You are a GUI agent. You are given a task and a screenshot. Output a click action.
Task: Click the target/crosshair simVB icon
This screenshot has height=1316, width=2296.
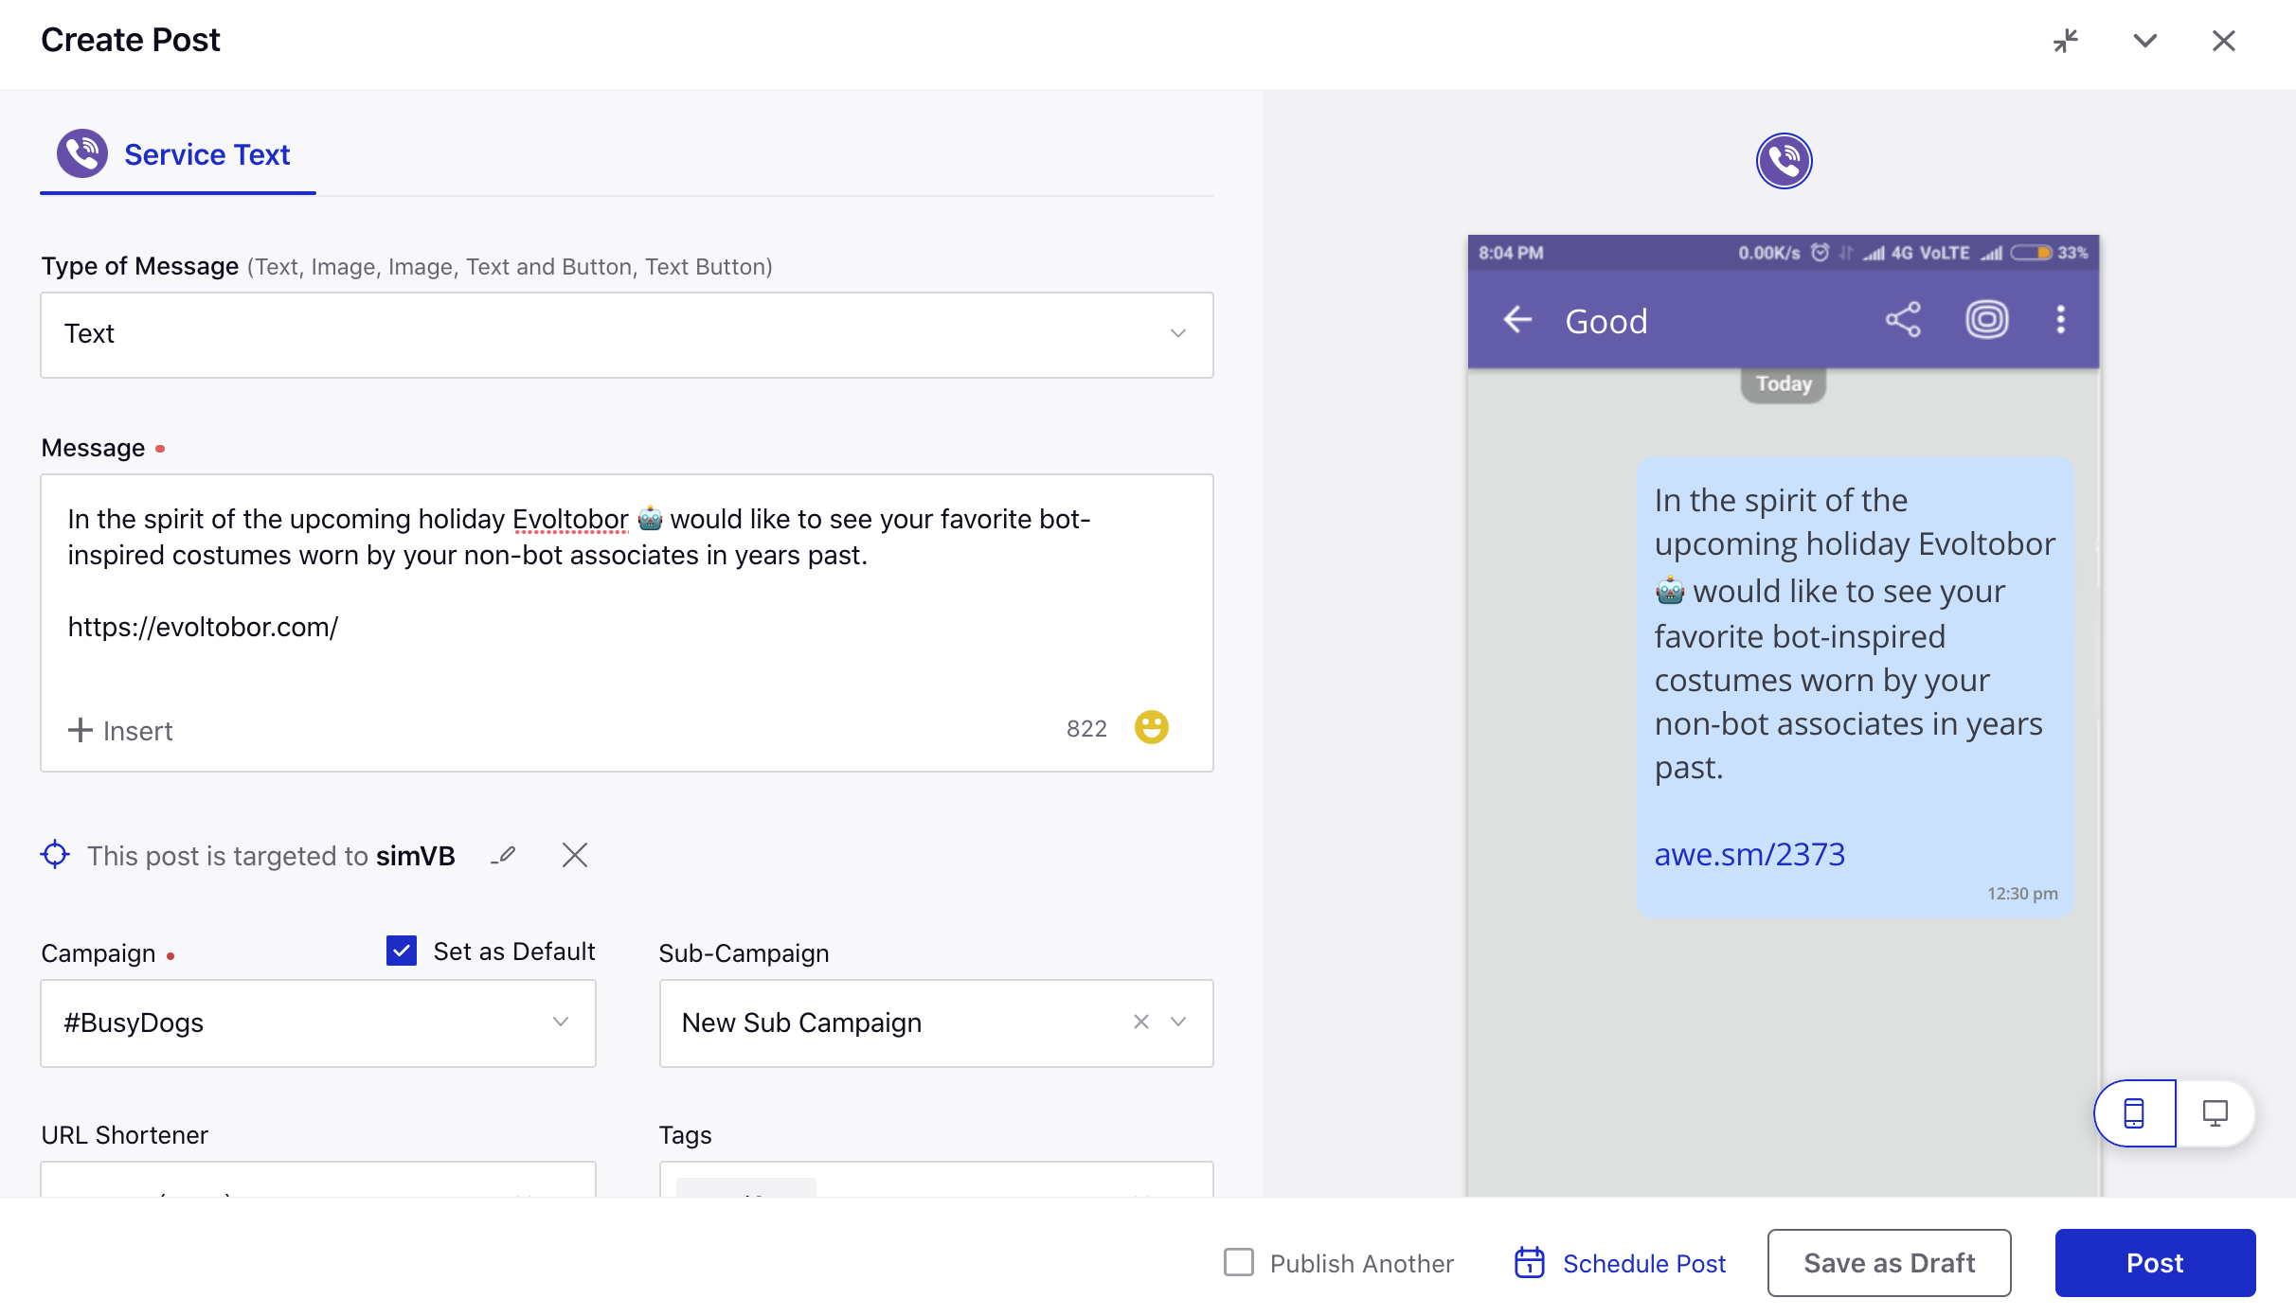pyautogui.click(x=57, y=854)
